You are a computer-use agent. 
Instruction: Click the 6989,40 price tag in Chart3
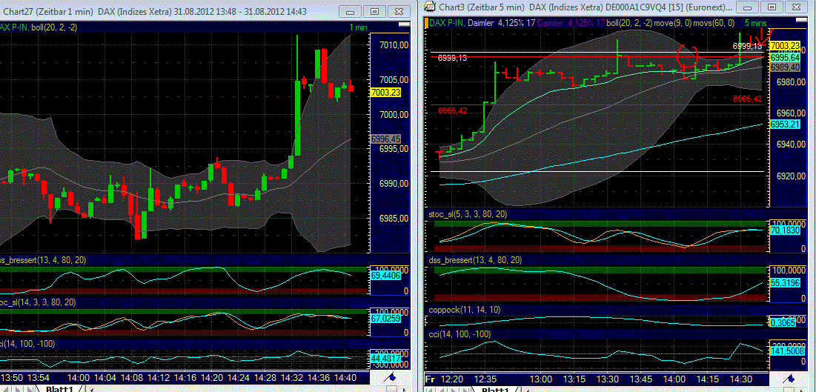[x=784, y=67]
